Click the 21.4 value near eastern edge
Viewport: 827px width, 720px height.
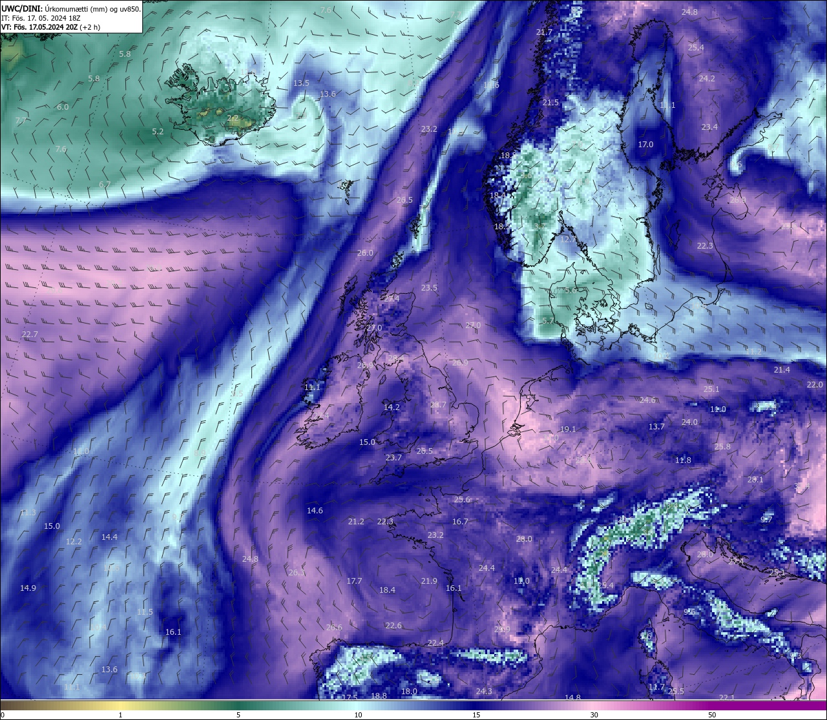click(782, 370)
